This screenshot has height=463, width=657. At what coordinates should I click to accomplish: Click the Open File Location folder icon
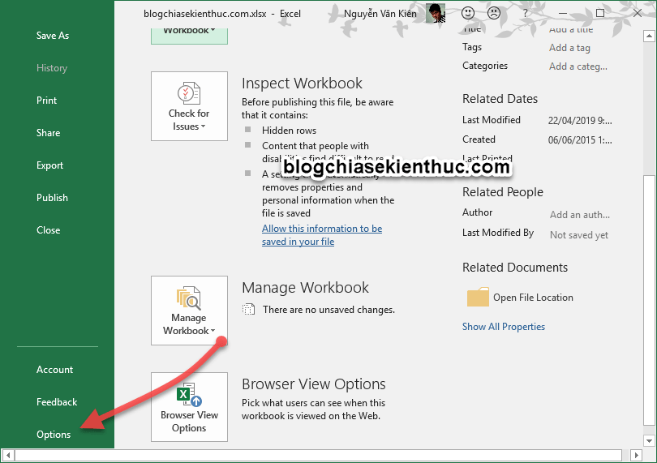[x=478, y=298]
